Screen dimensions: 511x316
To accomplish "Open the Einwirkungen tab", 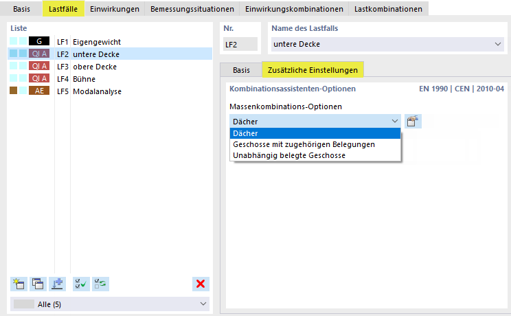I will point(115,9).
